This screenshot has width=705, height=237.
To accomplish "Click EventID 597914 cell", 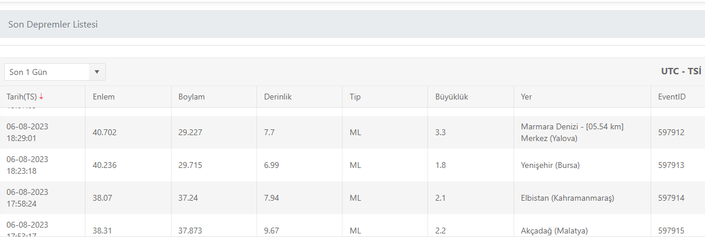I will point(671,198).
